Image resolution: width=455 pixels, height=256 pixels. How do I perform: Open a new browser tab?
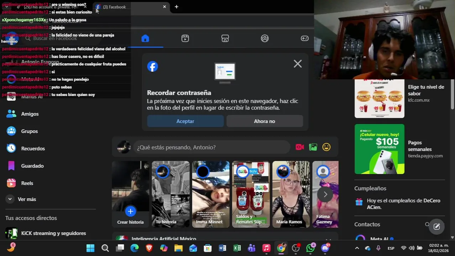pyautogui.click(x=176, y=7)
